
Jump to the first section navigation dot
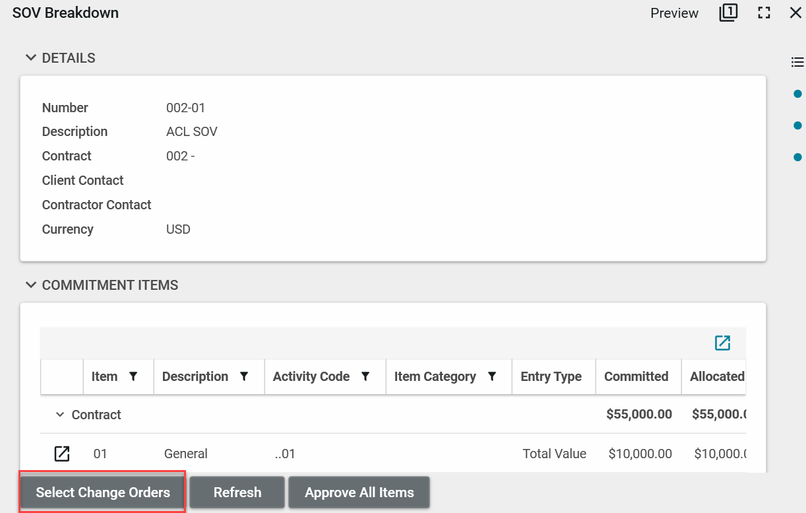pyautogui.click(x=797, y=94)
